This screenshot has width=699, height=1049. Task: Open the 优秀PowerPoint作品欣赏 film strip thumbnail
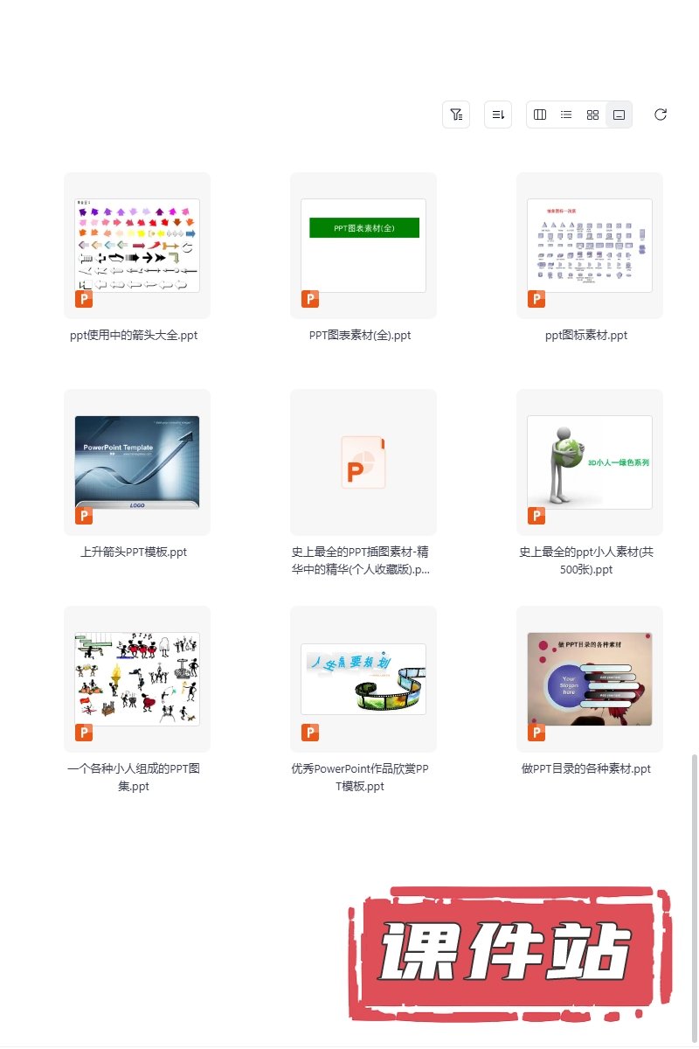coord(363,679)
